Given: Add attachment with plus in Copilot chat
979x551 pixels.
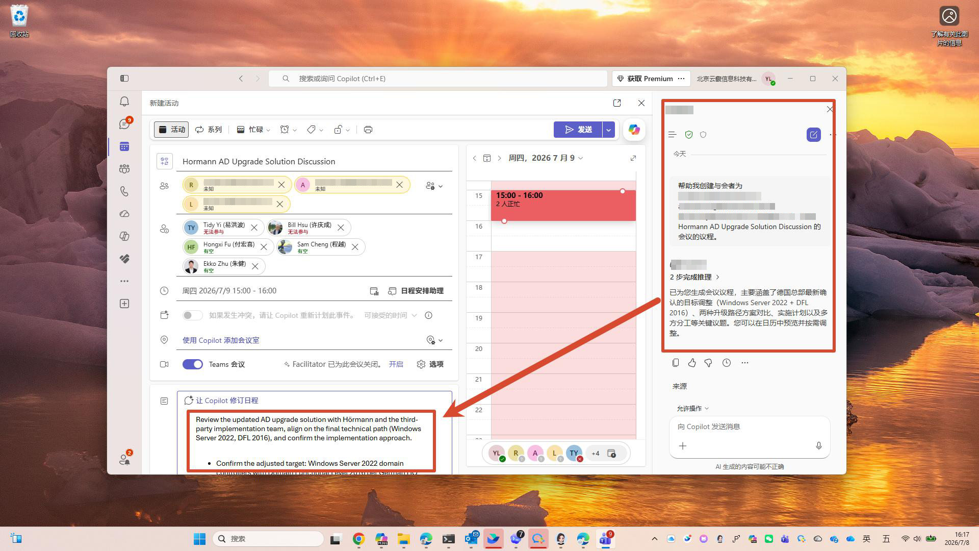Looking at the screenshot, I should click(x=683, y=446).
